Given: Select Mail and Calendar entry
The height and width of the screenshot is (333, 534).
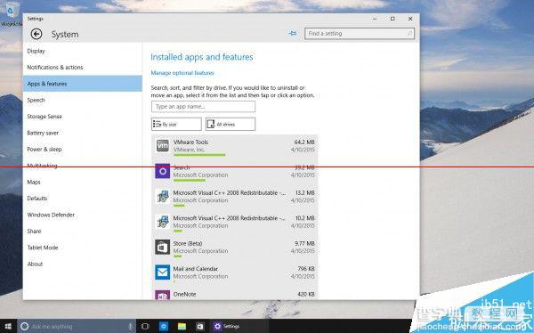Looking at the screenshot, I should [235, 272].
